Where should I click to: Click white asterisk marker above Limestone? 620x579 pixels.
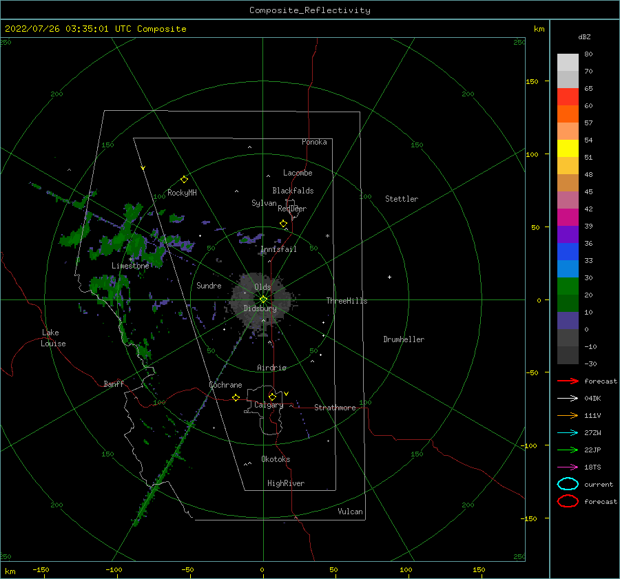(131, 260)
